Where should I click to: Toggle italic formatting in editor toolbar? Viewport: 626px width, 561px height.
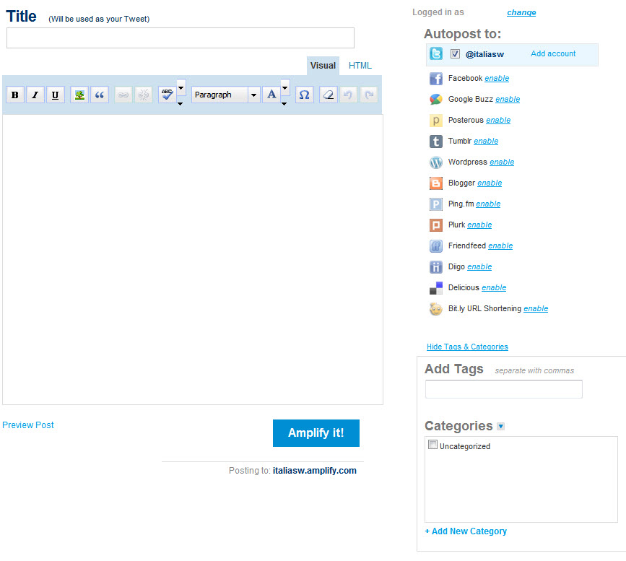point(35,95)
